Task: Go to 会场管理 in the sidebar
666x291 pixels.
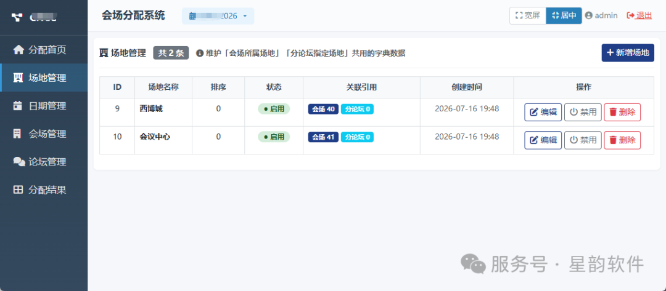Action: coord(44,134)
